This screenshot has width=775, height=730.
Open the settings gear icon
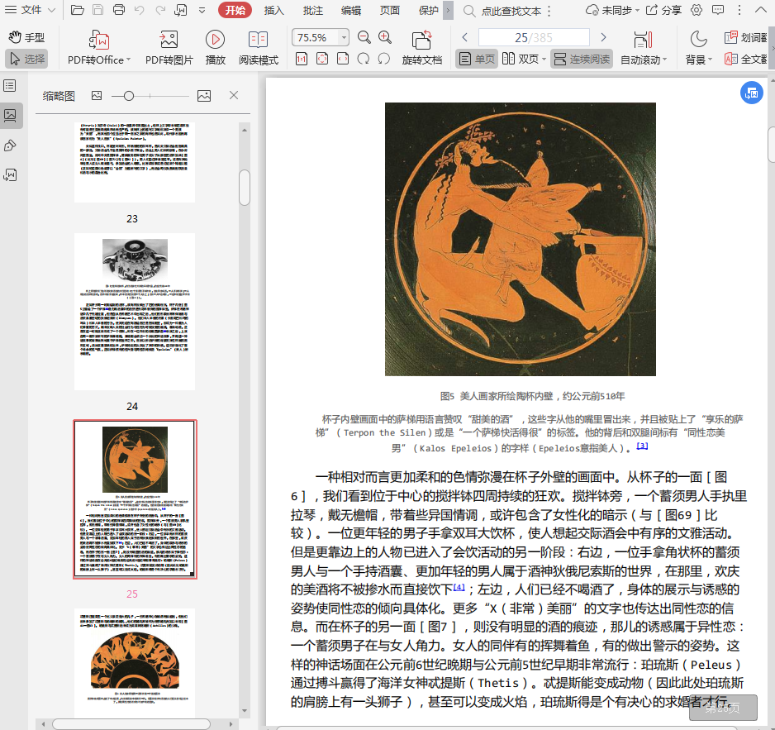click(697, 10)
